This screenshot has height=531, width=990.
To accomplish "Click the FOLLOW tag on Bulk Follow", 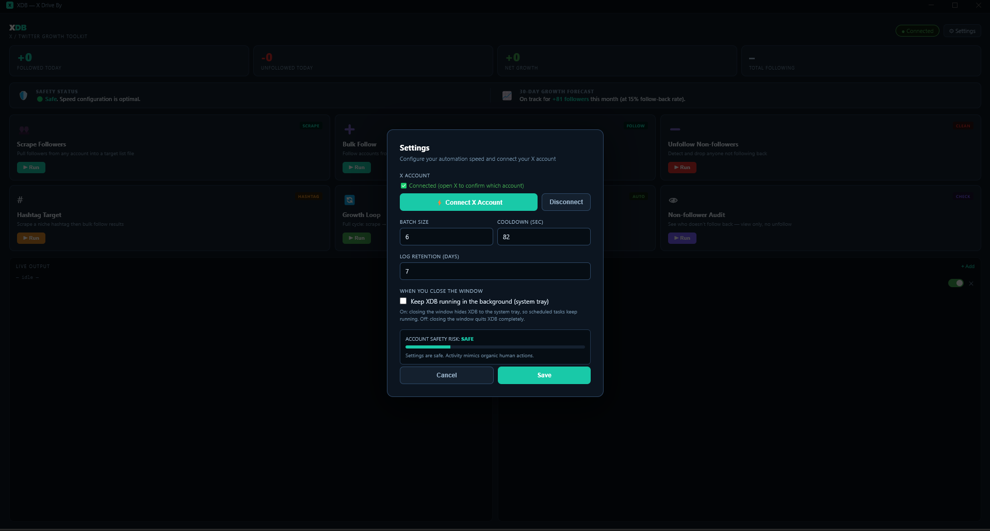I will pos(636,126).
